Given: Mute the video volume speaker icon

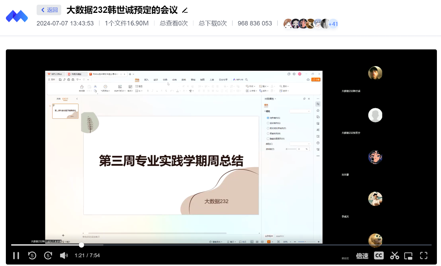Looking at the screenshot, I should tap(64, 256).
